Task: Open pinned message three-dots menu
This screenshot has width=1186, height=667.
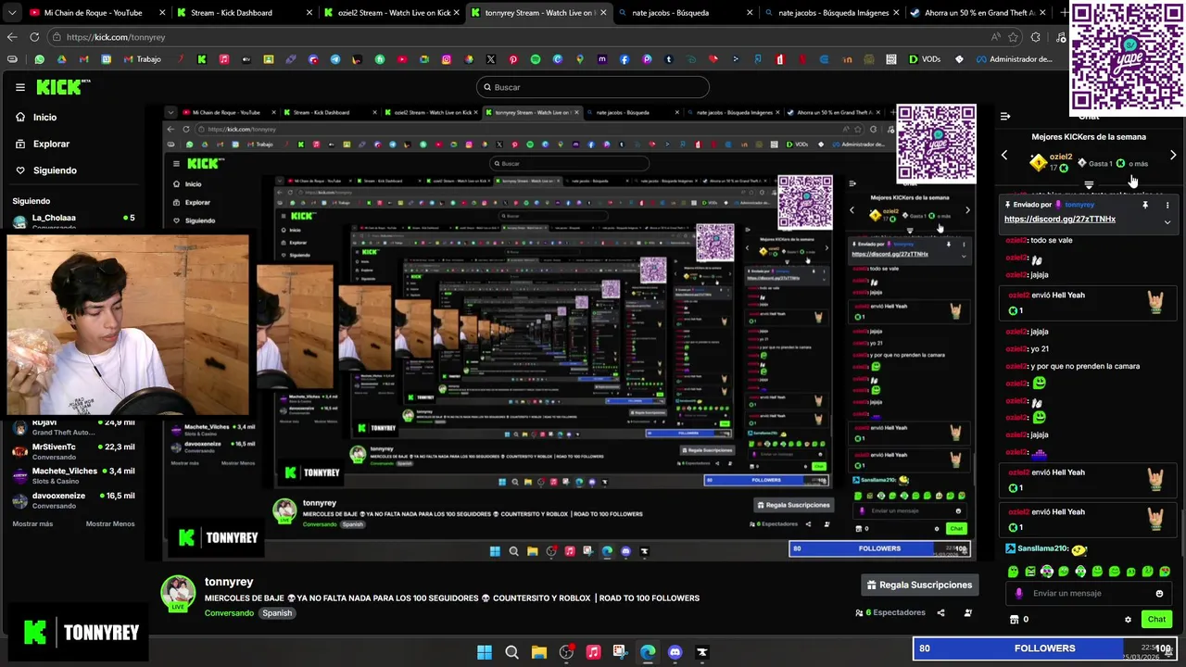Action: pyautogui.click(x=1167, y=205)
